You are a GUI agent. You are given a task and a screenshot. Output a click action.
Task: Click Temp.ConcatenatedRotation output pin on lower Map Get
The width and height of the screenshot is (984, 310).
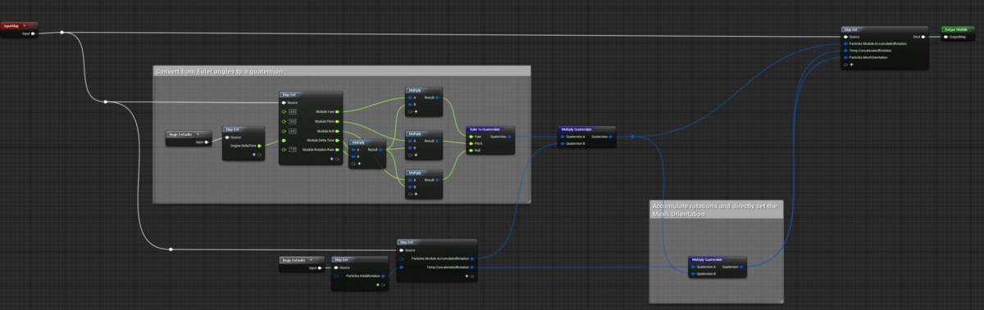pyautogui.click(x=472, y=267)
